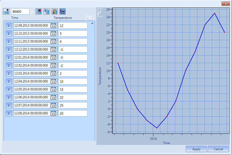Click the Cancel button
Image resolution: width=232 pixels, height=155 pixels.
[218, 149]
